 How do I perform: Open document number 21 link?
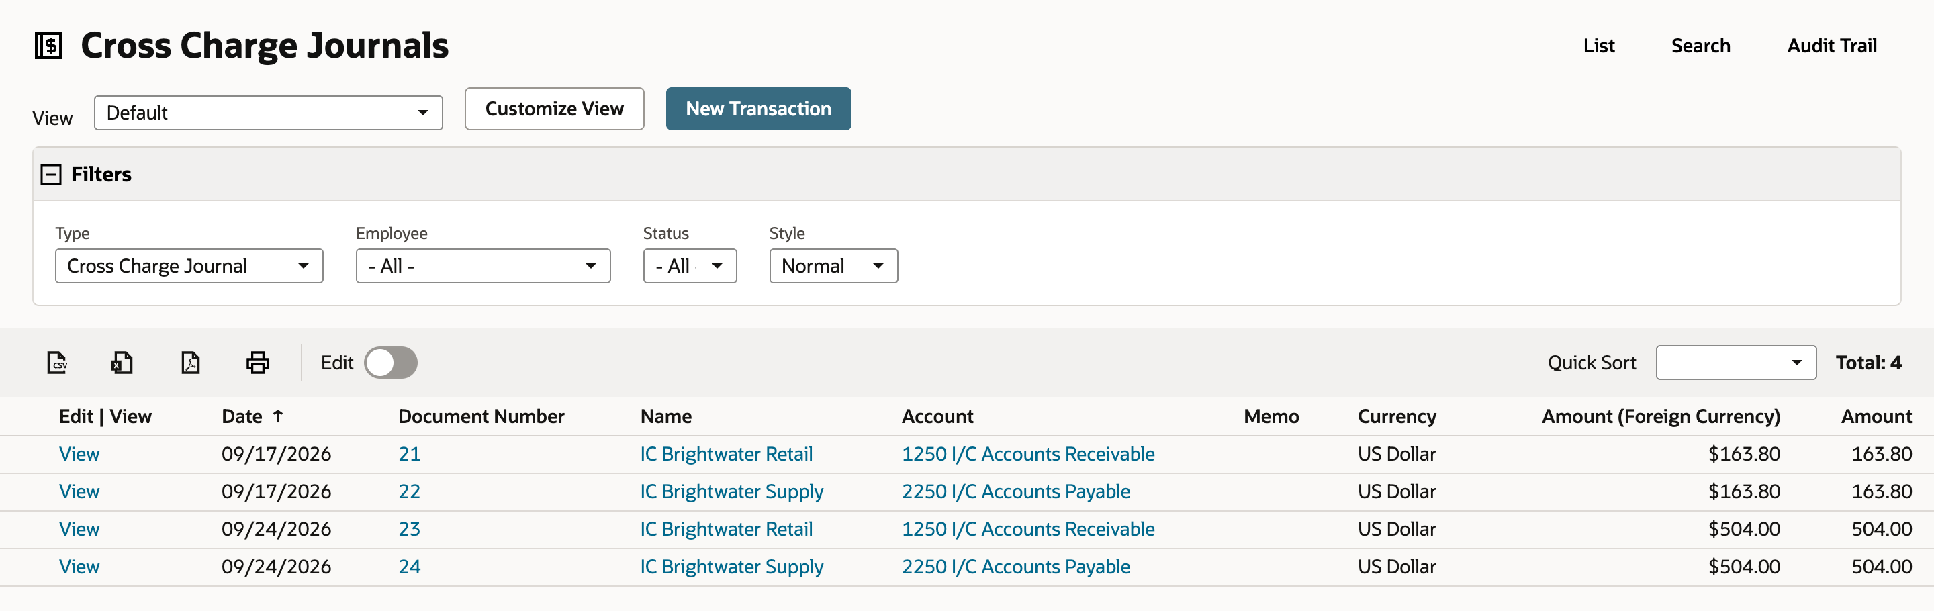(409, 454)
